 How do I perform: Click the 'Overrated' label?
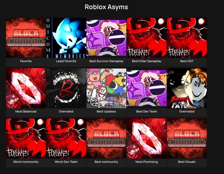coord(66,111)
